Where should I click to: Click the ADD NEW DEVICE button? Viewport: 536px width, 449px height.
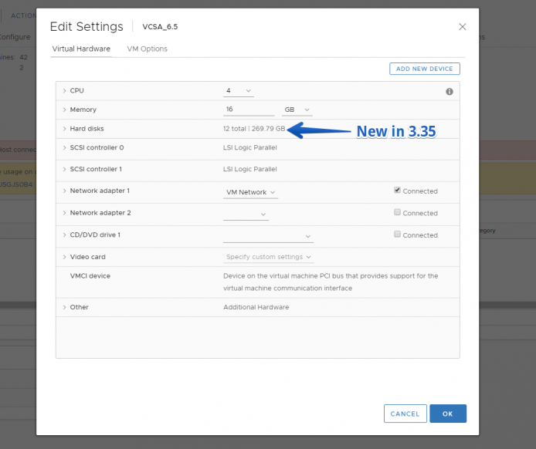(x=425, y=69)
